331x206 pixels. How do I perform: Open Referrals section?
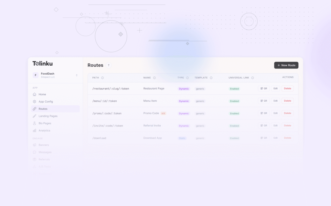[55, 159]
